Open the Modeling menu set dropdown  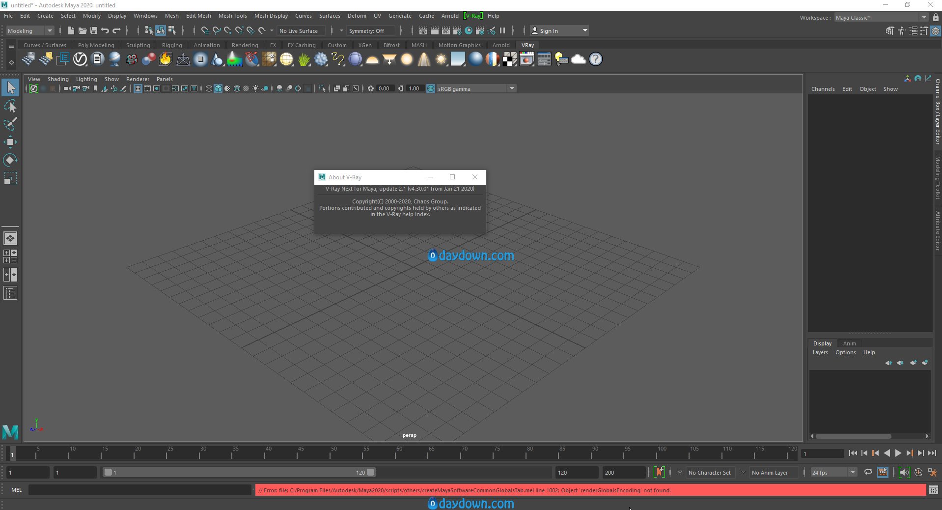click(x=30, y=30)
